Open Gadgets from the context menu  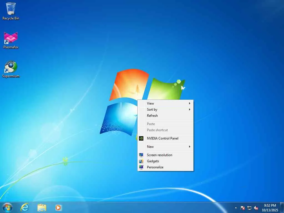click(166, 161)
